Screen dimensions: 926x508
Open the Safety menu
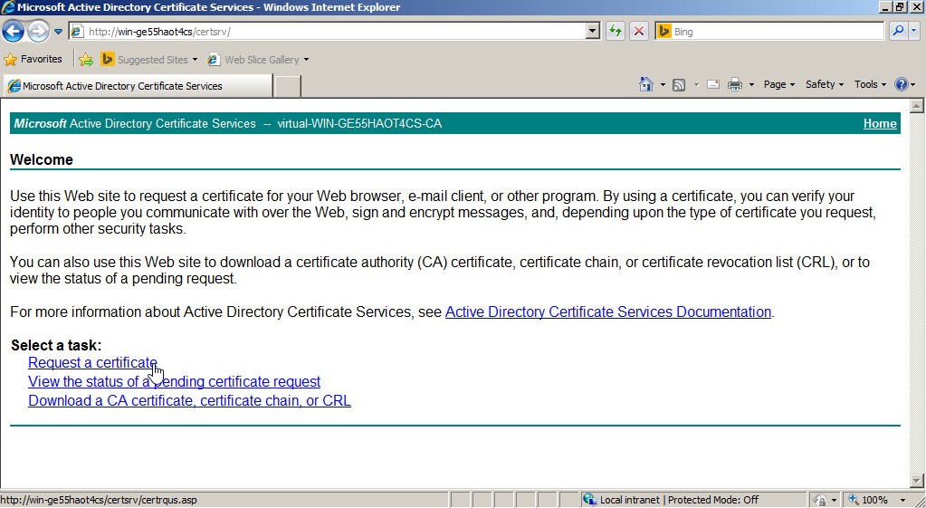(824, 84)
